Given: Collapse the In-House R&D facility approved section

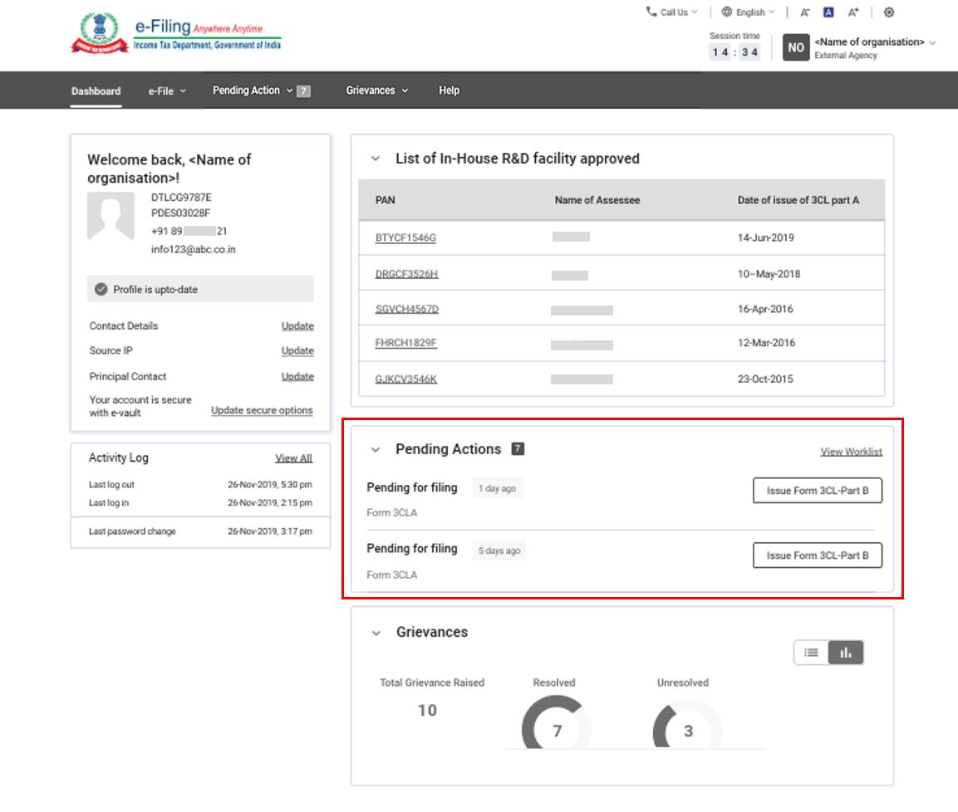Looking at the screenshot, I should (376, 158).
